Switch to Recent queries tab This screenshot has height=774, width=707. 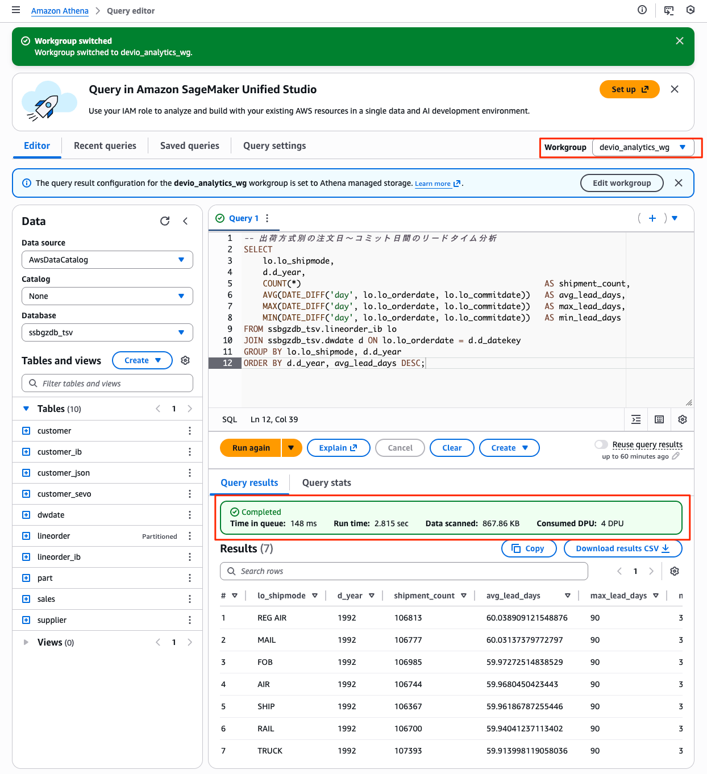105,145
